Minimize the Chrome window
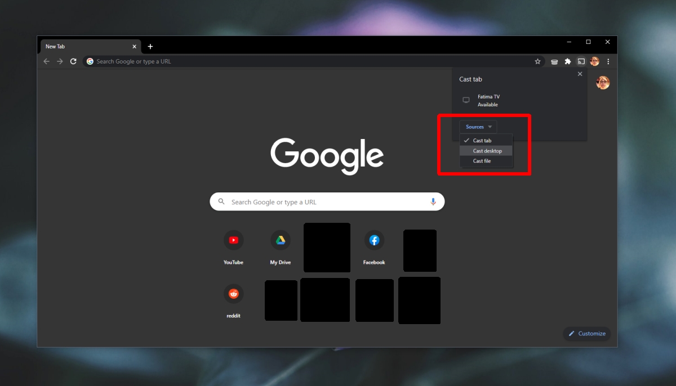 (x=569, y=42)
